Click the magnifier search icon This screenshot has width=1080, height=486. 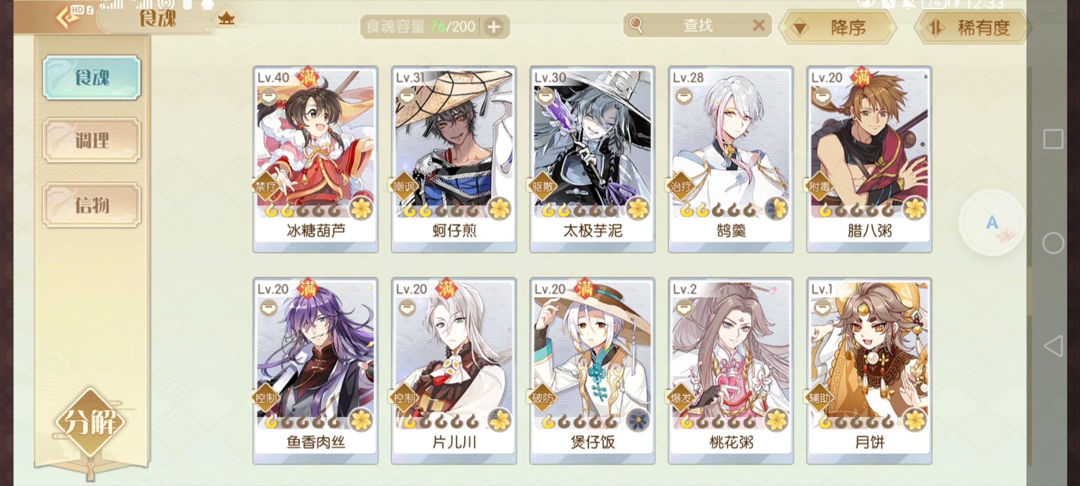point(636,25)
